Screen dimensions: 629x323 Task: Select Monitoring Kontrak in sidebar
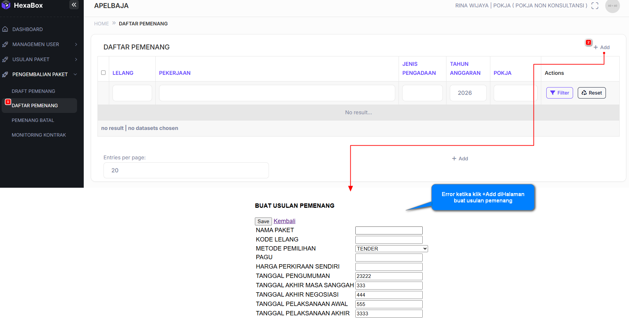coord(39,135)
